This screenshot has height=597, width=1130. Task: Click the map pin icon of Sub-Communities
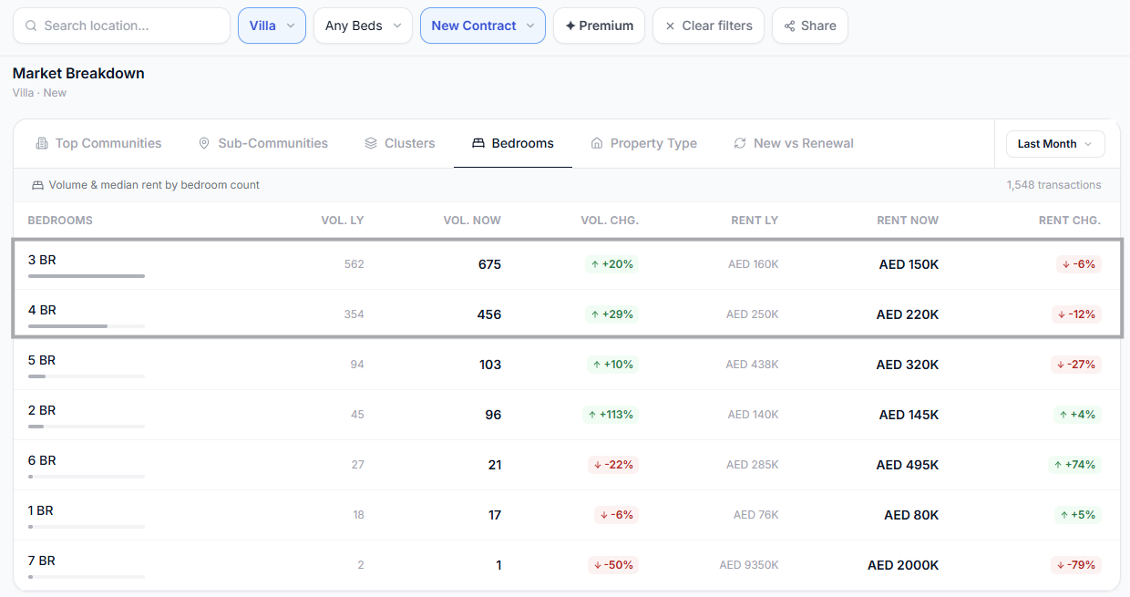204,143
